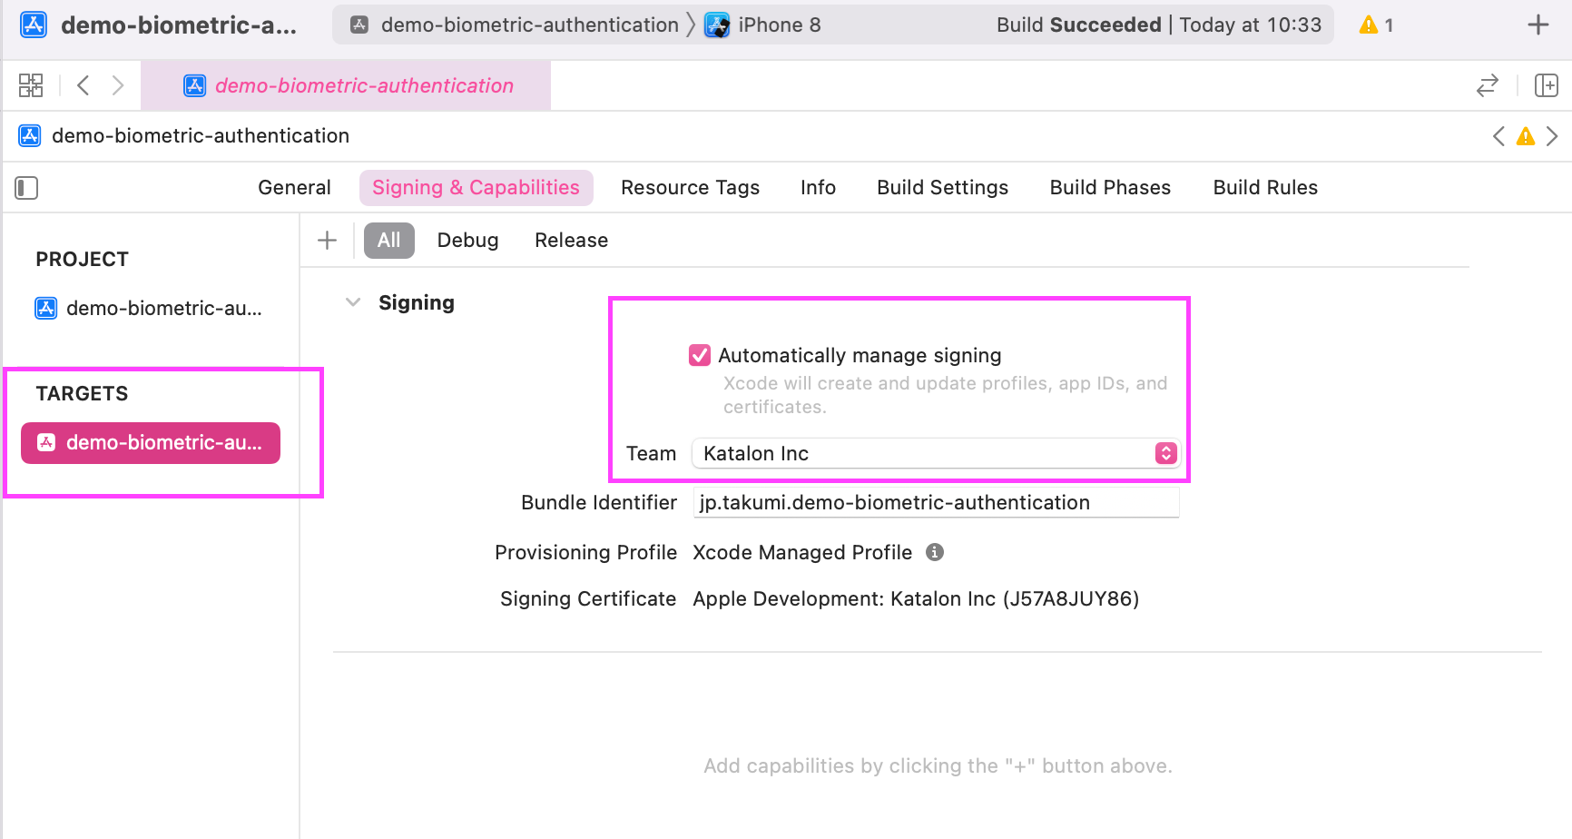
Task: Collapse the Signing section
Action: click(353, 302)
